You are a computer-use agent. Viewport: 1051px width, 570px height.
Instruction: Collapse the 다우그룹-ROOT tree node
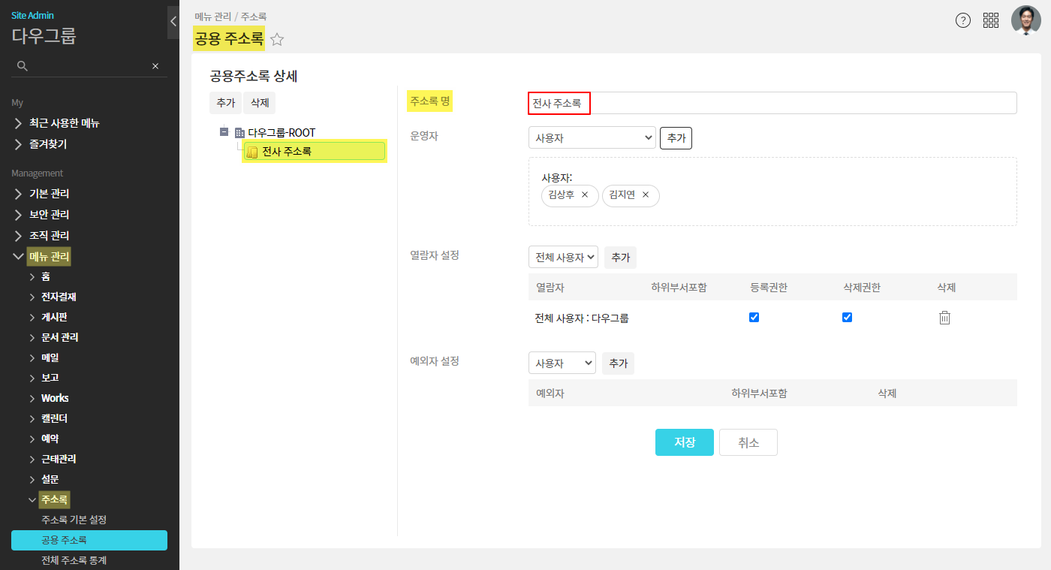tap(224, 132)
